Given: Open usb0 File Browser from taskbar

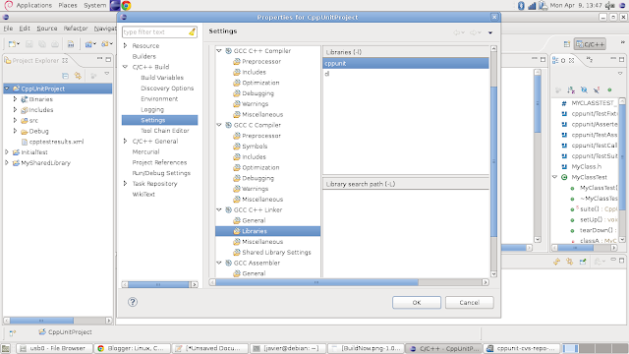Looking at the screenshot, I should (x=54, y=348).
